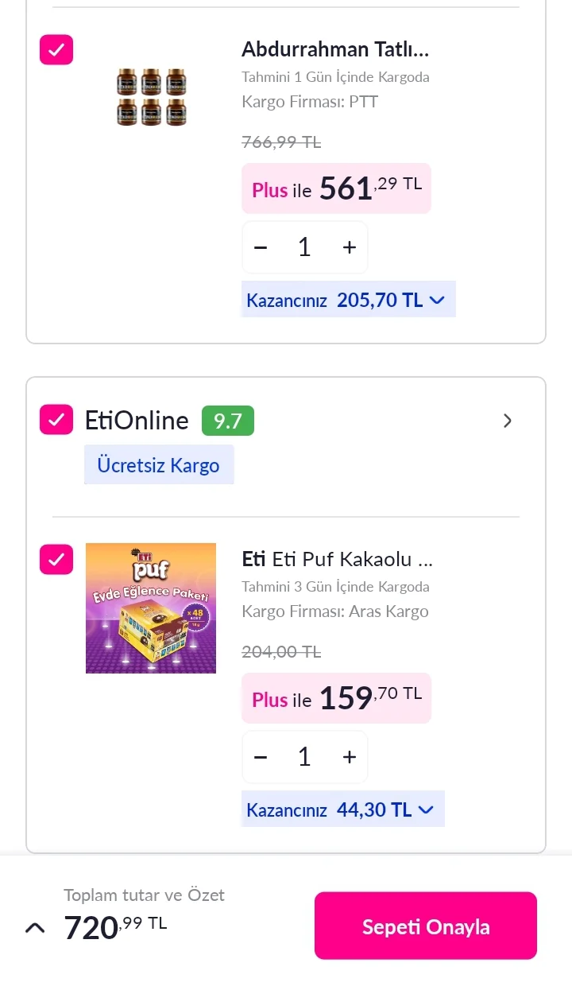This screenshot has width=572, height=990.
Task: Uncheck the EtiOnline seller checkbox
Action: click(56, 420)
